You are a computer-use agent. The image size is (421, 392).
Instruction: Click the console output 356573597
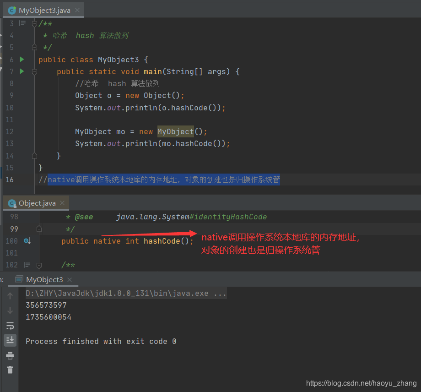click(46, 305)
